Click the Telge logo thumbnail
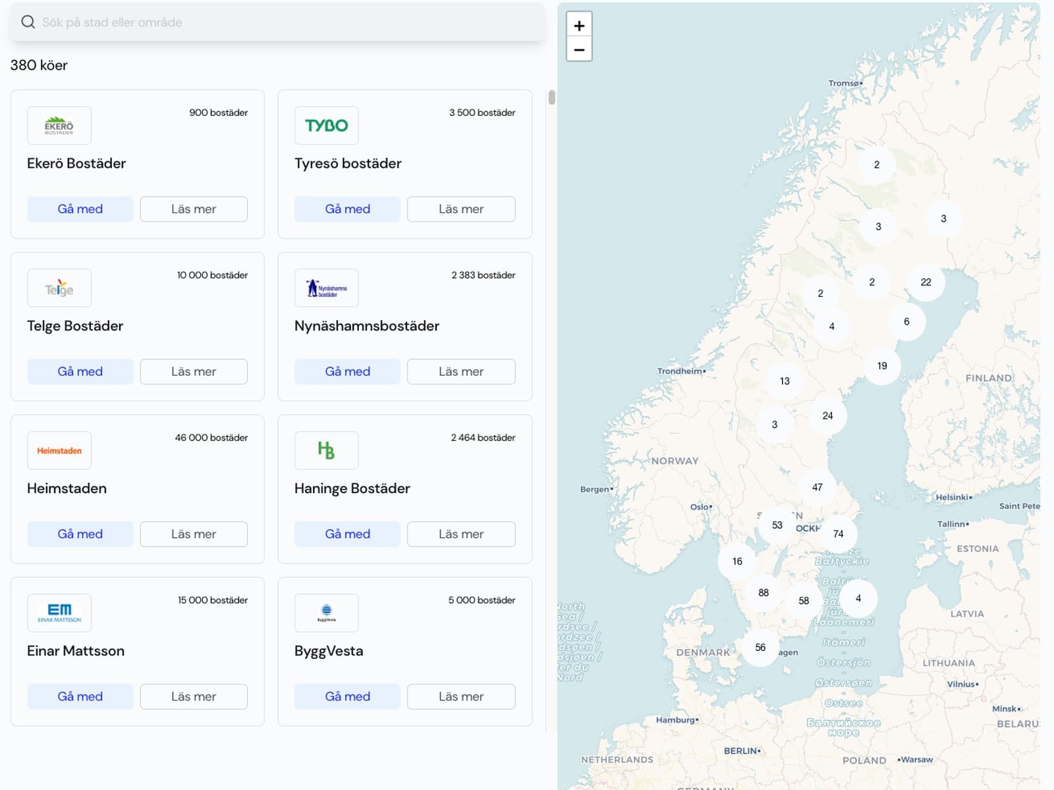Viewport: 1054px width, 790px height. click(x=59, y=288)
